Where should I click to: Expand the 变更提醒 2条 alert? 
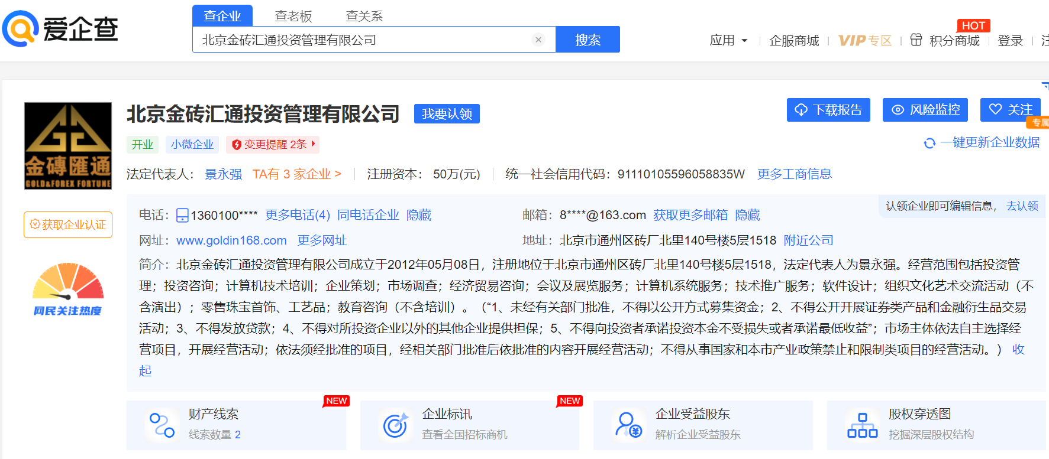click(273, 144)
